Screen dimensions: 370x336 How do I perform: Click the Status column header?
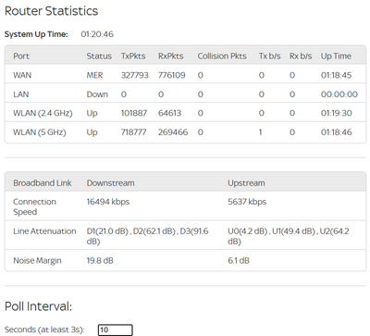99,56
